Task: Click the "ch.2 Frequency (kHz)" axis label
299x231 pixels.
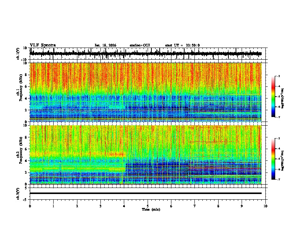Action: click(x=19, y=150)
